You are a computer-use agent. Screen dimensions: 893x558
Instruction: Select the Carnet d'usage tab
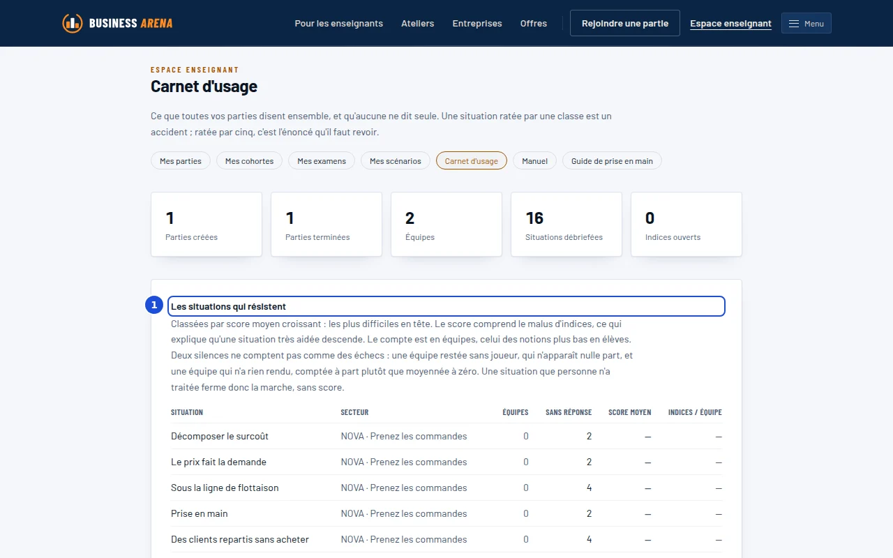pyautogui.click(x=472, y=161)
